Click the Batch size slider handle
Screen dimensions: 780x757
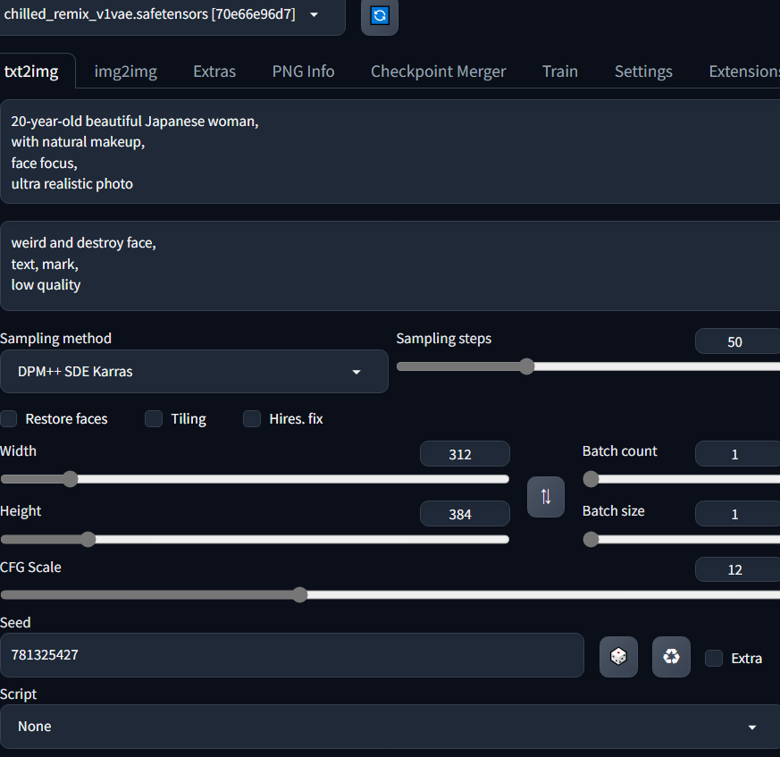click(591, 540)
